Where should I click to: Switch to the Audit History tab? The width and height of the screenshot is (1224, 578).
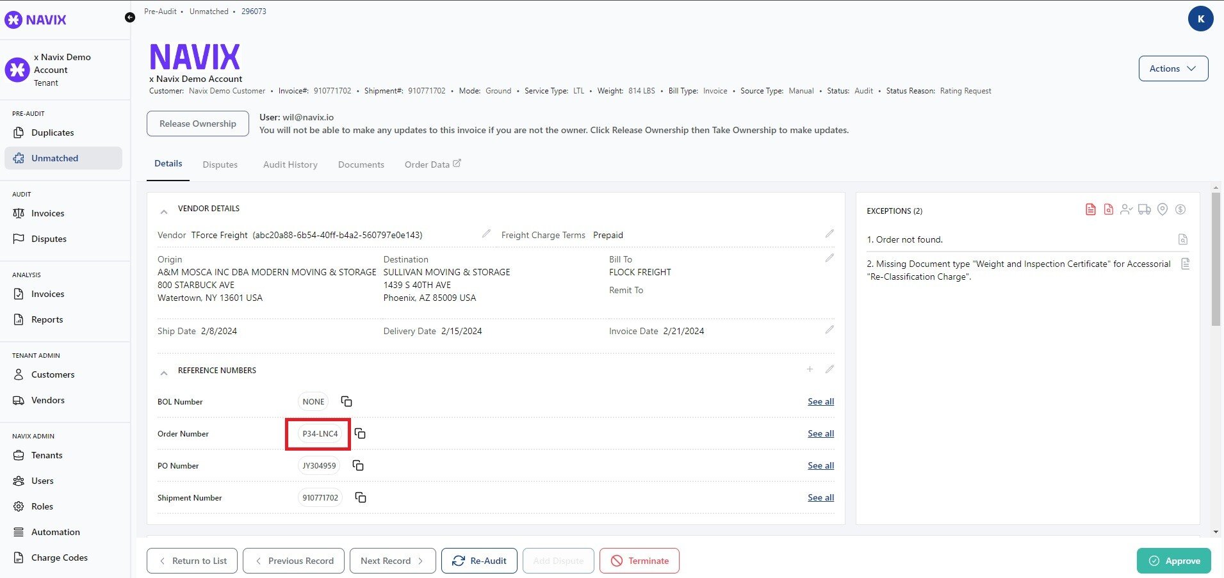[x=290, y=165]
